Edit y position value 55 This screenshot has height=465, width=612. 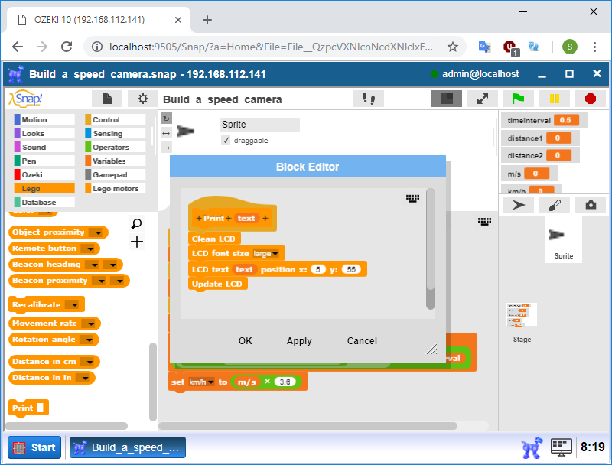[351, 269]
